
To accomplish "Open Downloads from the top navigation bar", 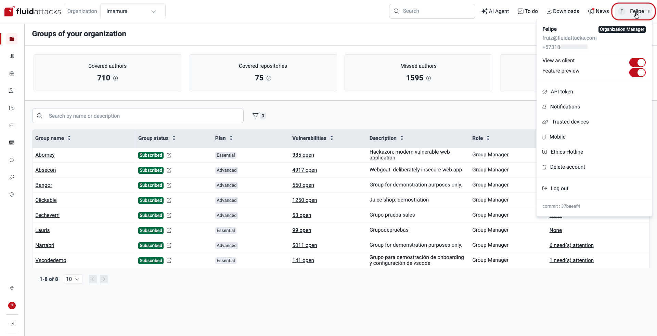I will click(x=562, y=11).
